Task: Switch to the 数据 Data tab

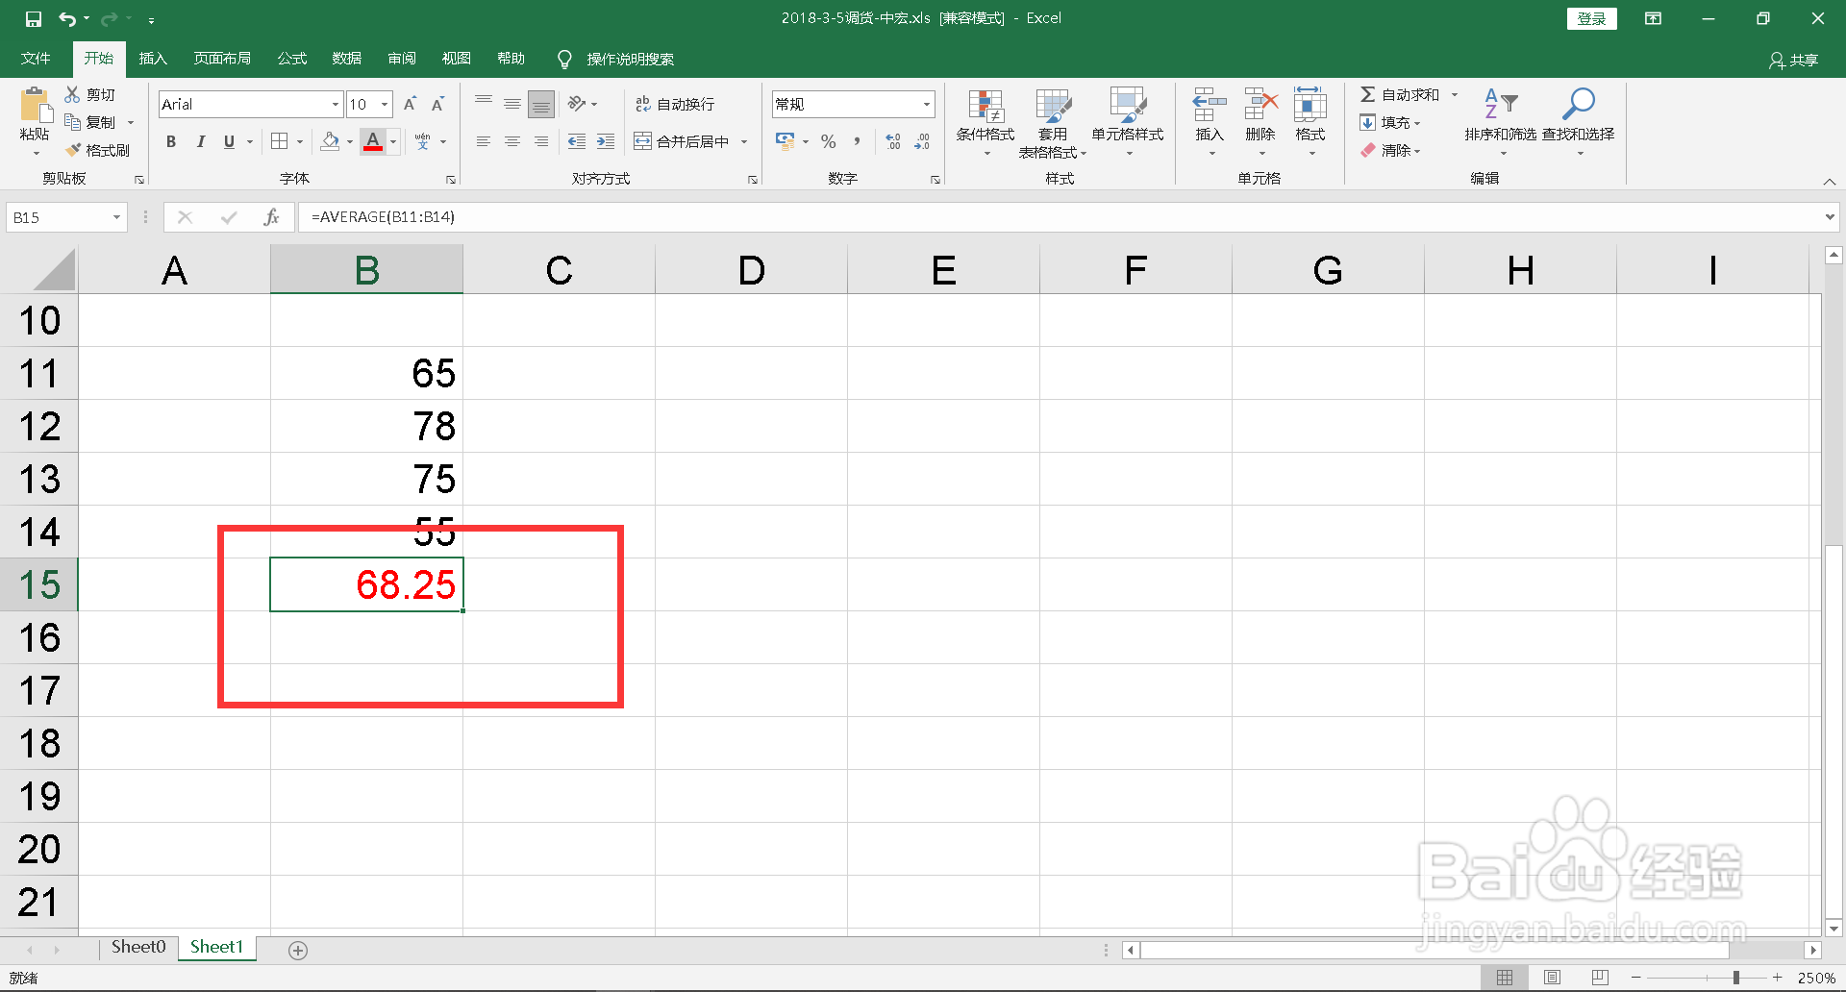Action: (x=347, y=59)
